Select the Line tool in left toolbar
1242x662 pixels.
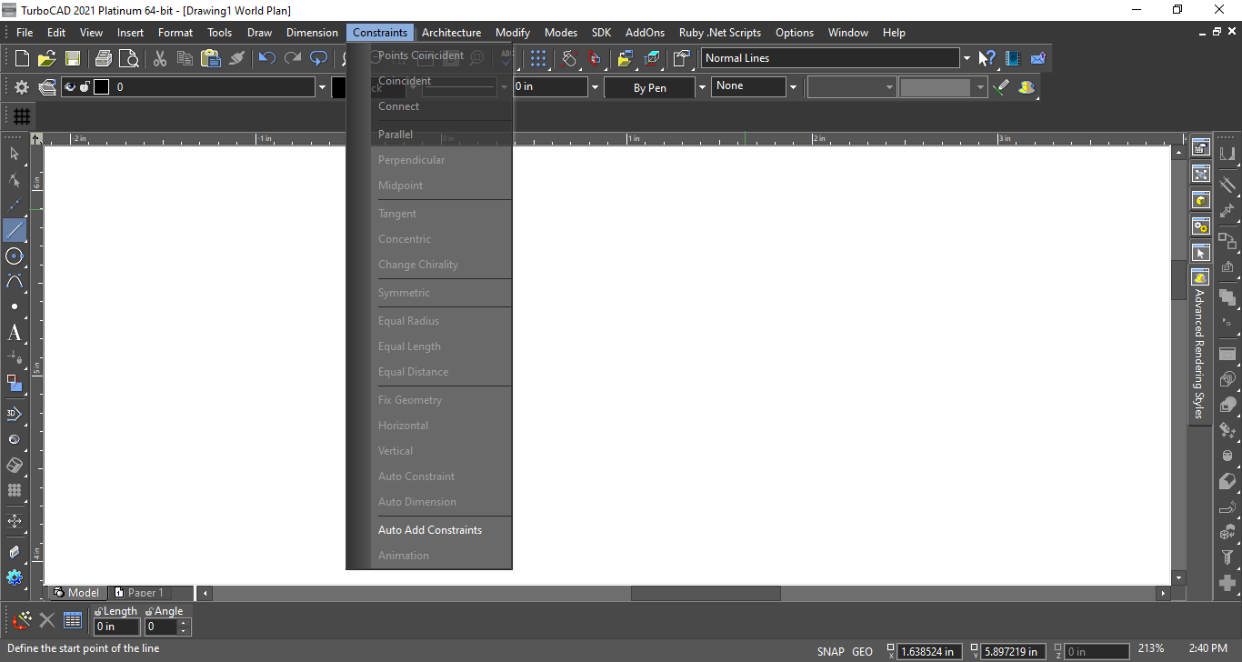coord(15,230)
